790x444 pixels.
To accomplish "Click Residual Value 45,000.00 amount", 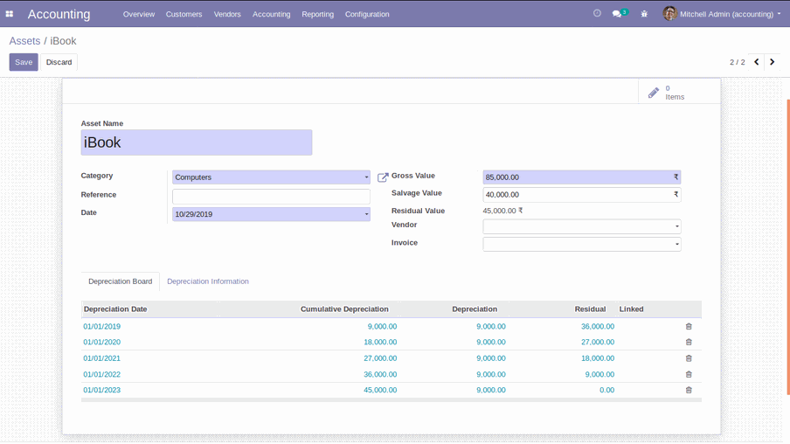I will point(502,211).
